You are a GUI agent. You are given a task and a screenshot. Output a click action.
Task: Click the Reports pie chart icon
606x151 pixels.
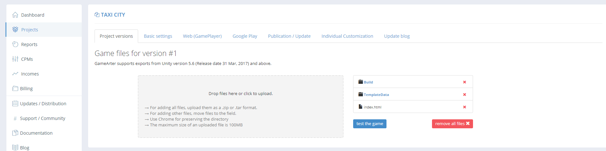click(x=15, y=44)
